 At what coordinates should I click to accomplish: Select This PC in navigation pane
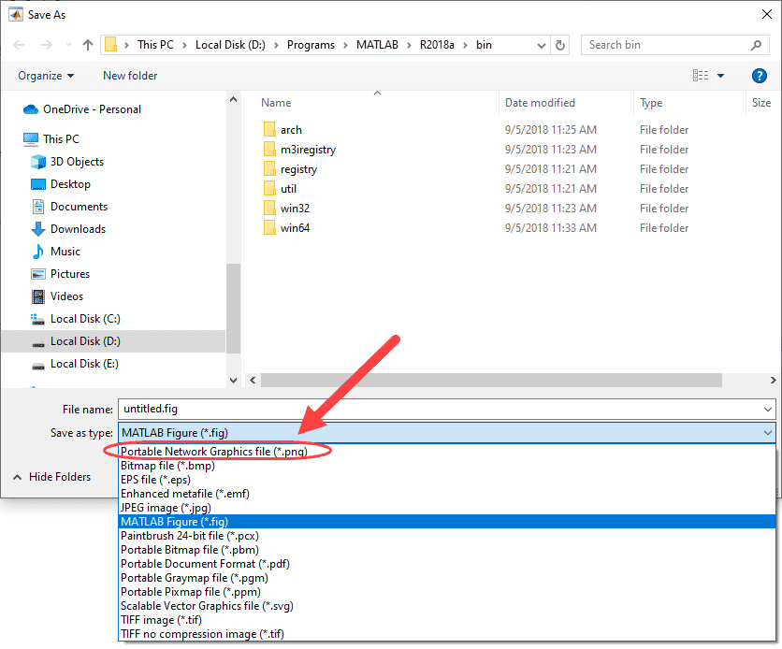coord(51,139)
